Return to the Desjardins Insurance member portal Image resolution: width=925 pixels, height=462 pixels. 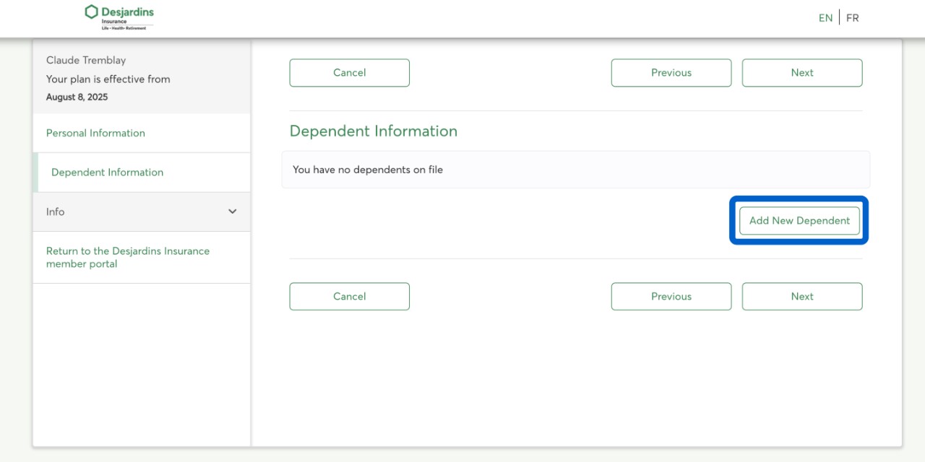click(x=127, y=257)
